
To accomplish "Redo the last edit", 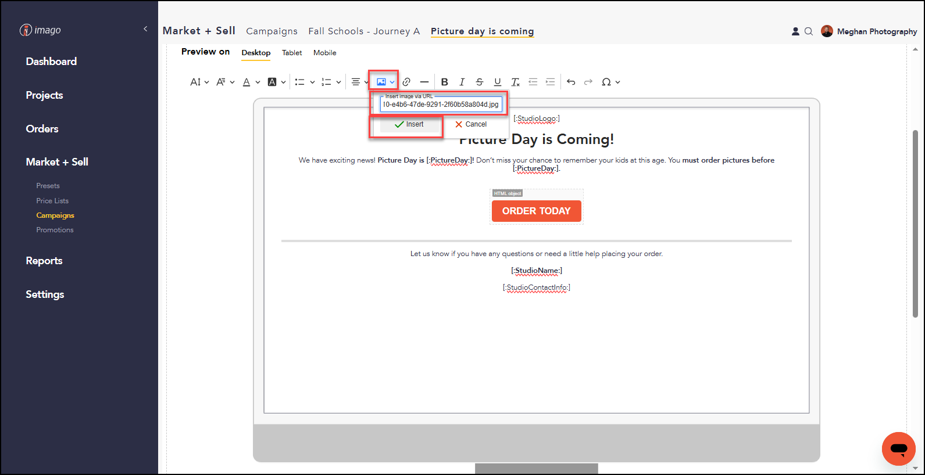I will [588, 82].
